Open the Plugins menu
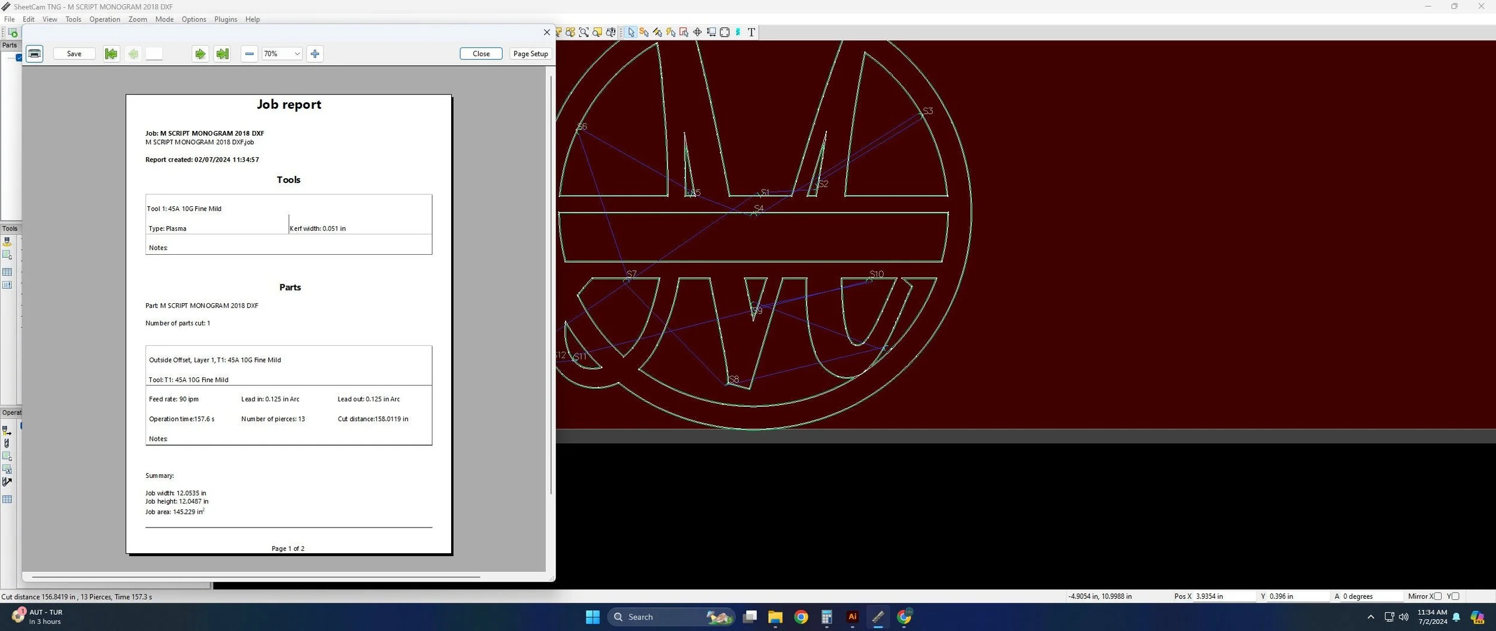1496x631 pixels. [226, 19]
